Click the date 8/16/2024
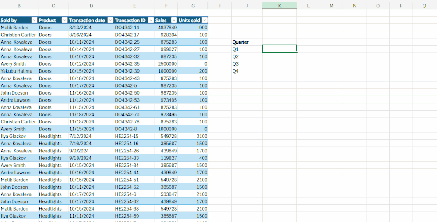This screenshot has height=222, width=437. (x=91, y=35)
